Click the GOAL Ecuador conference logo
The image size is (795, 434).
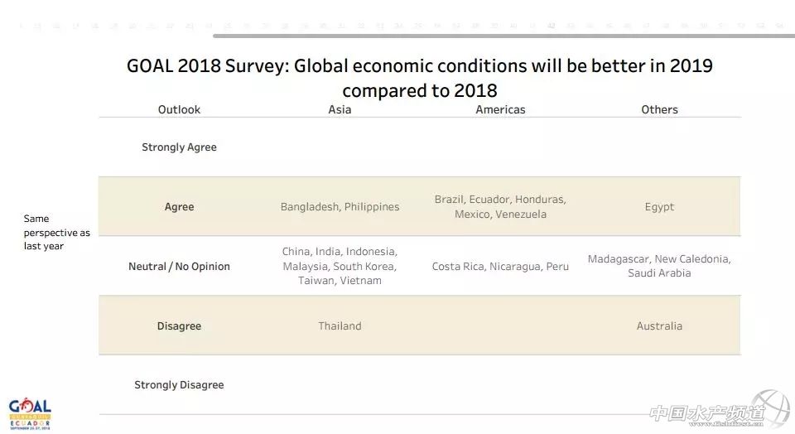click(x=30, y=412)
